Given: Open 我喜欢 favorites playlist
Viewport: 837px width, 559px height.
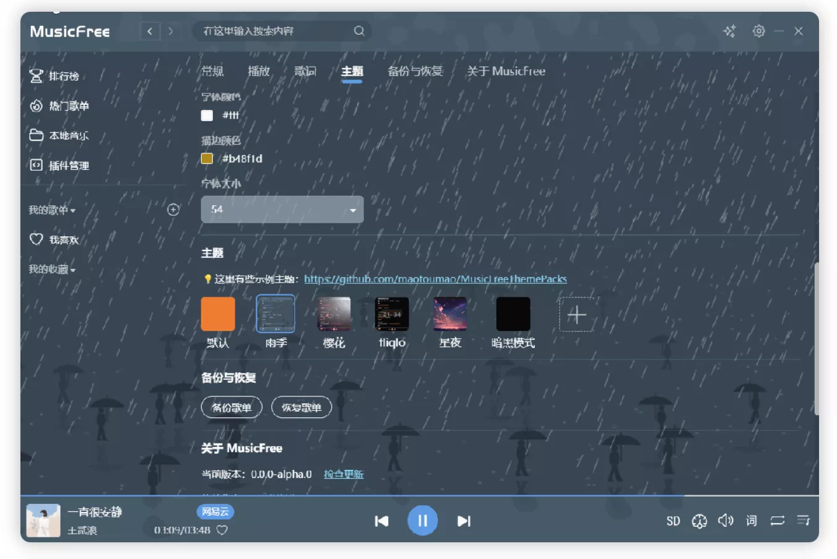Looking at the screenshot, I should pos(54,239).
